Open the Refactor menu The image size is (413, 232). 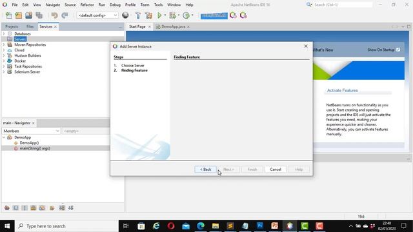coord(87,5)
